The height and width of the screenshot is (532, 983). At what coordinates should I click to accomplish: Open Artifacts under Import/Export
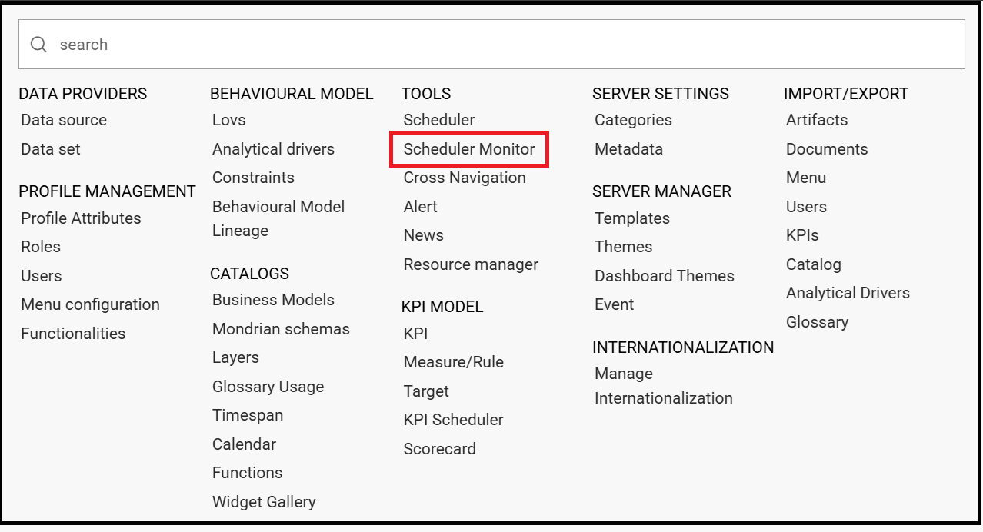[x=817, y=120]
